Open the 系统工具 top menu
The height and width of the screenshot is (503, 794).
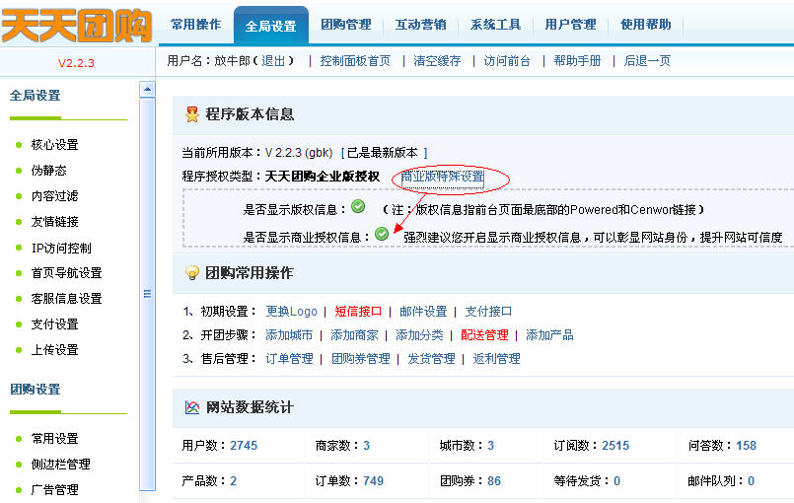(x=496, y=25)
